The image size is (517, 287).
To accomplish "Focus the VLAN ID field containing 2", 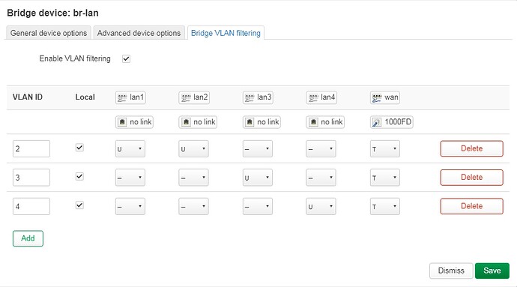I will pyautogui.click(x=31, y=149).
